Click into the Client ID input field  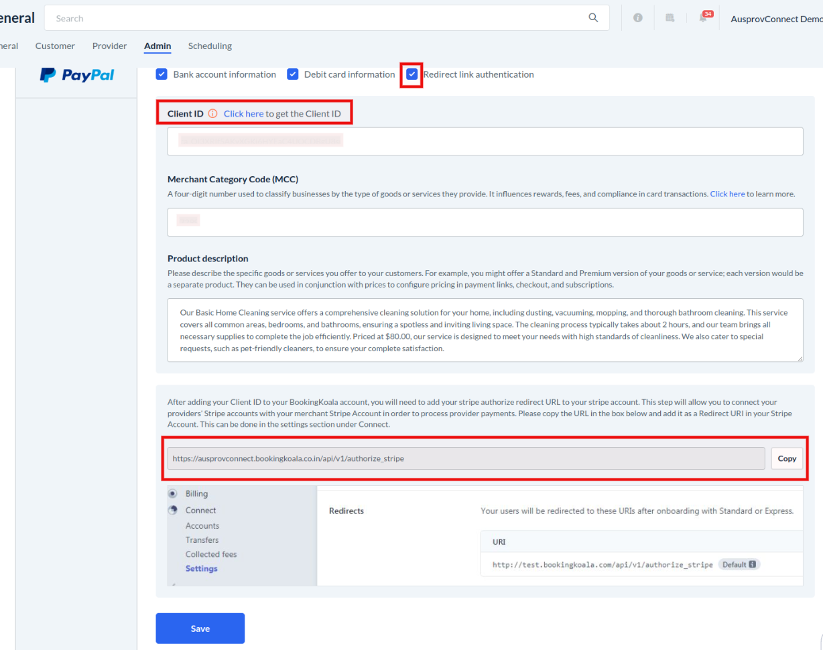click(x=485, y=141)
